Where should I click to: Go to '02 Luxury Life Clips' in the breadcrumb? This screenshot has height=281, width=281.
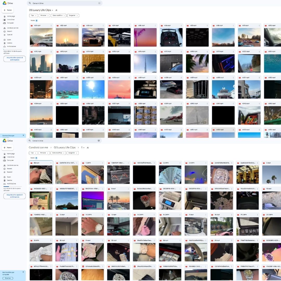pos(65,148)
